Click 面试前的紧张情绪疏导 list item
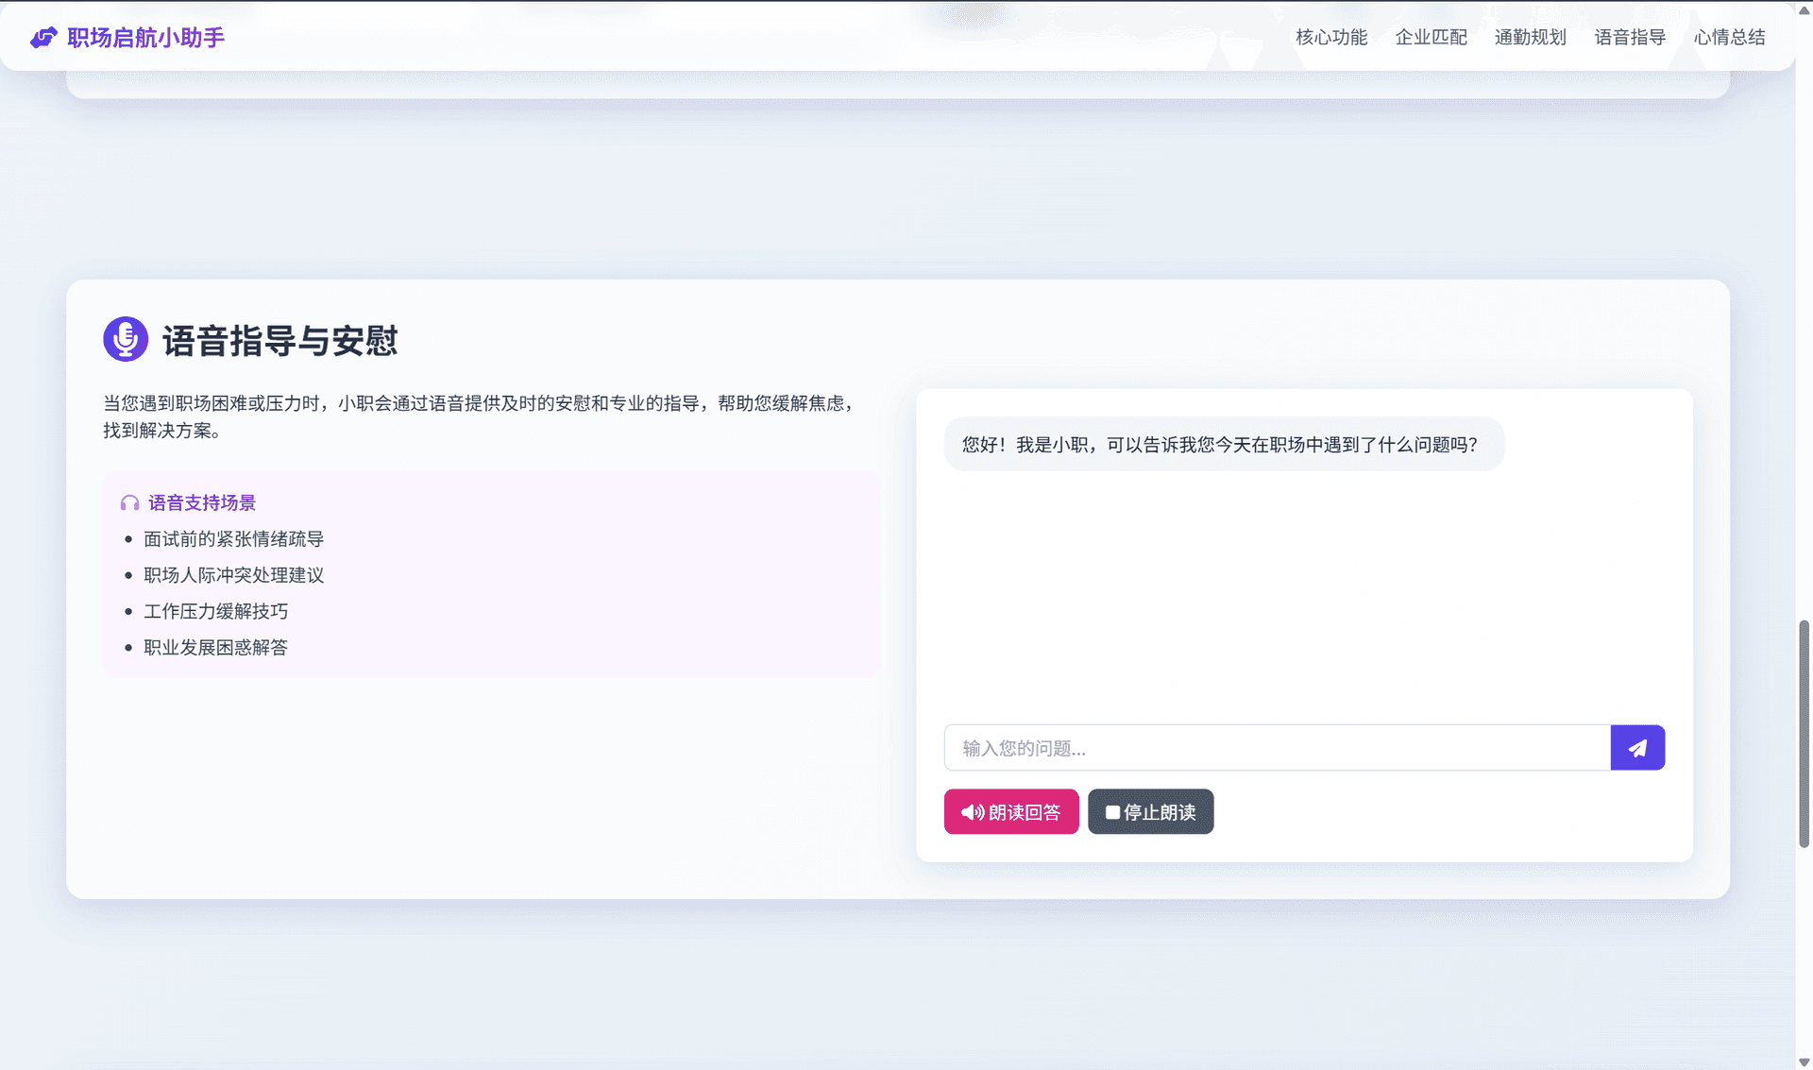The image size is (1813, 1070). (x=233, y=539)
